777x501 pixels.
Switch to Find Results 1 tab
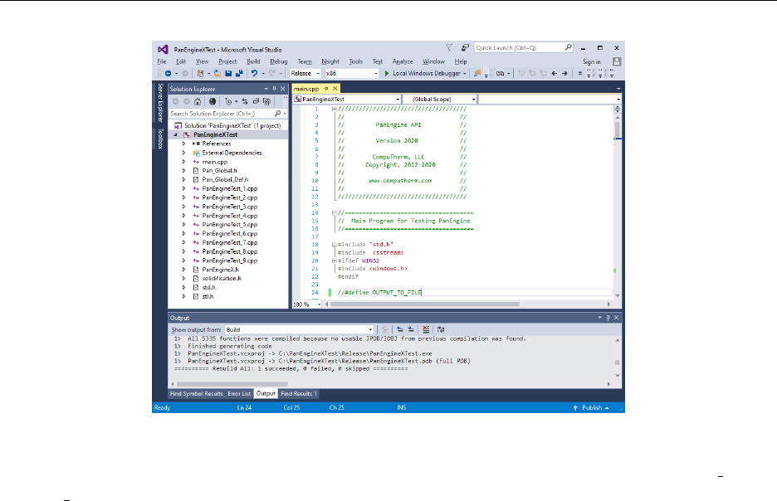point(298,393)
